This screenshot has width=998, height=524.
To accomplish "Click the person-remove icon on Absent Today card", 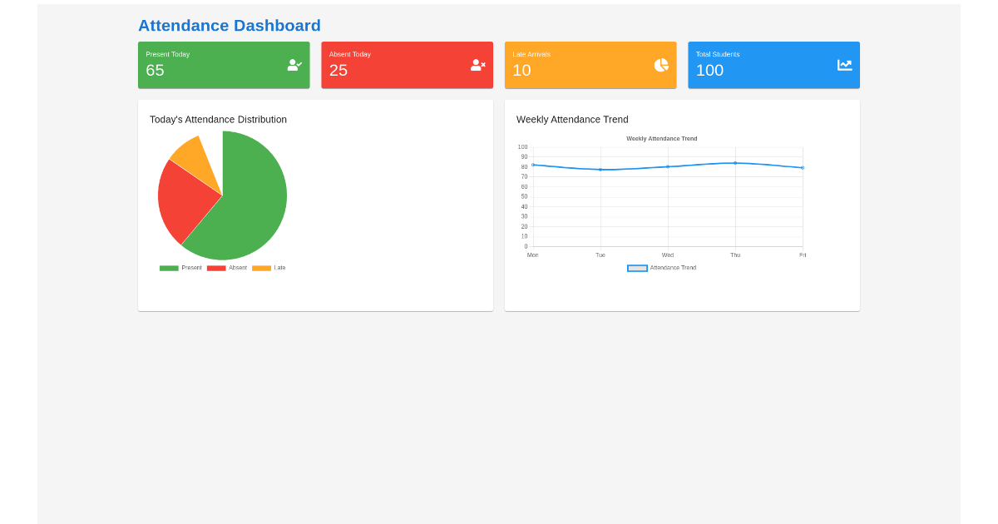I will 477,65.
